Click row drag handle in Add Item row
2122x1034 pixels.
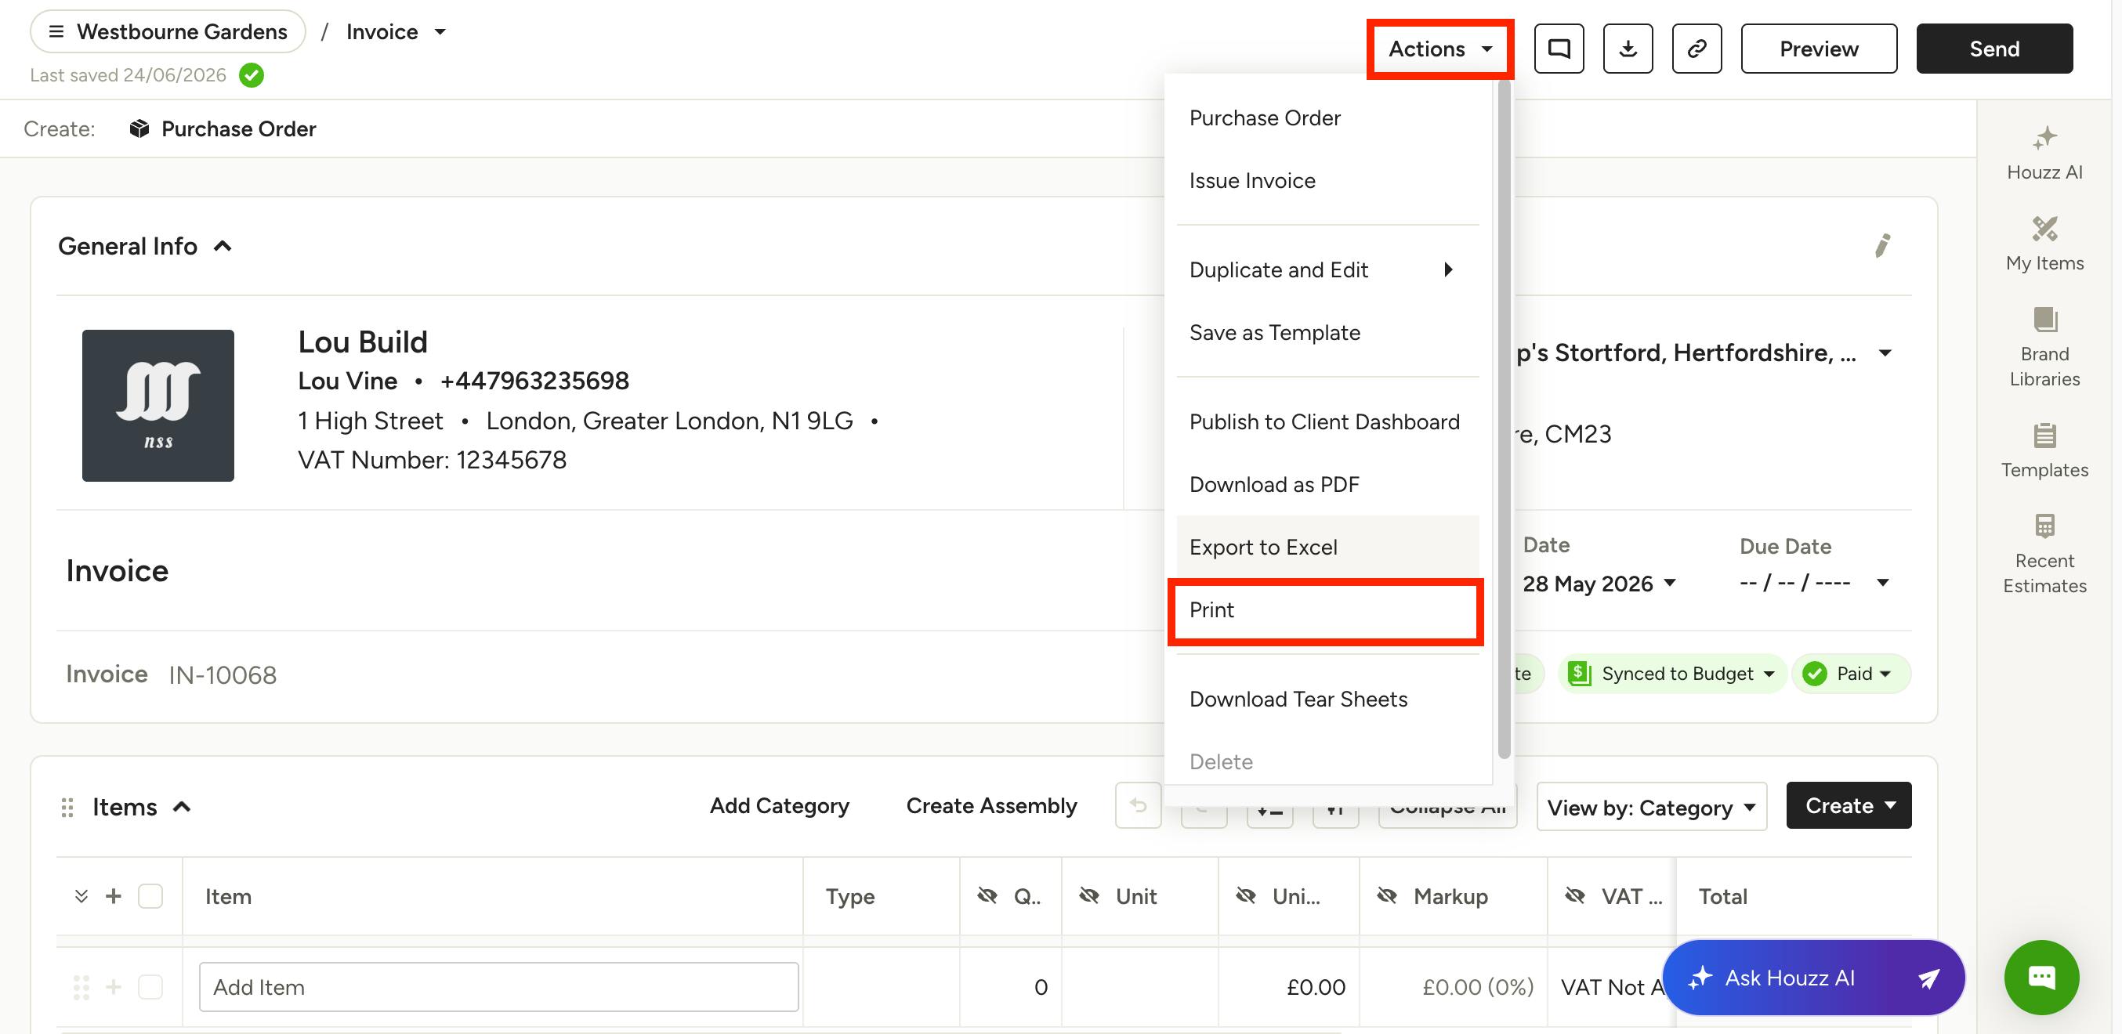(x=81, y=986)
